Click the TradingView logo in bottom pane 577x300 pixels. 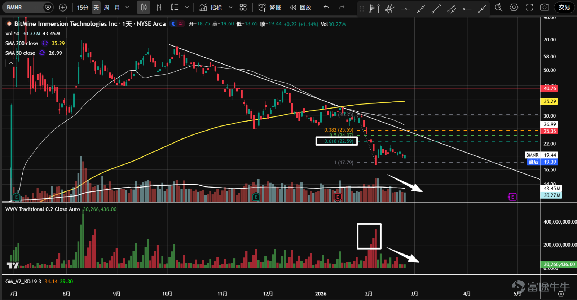click(13, 265)
